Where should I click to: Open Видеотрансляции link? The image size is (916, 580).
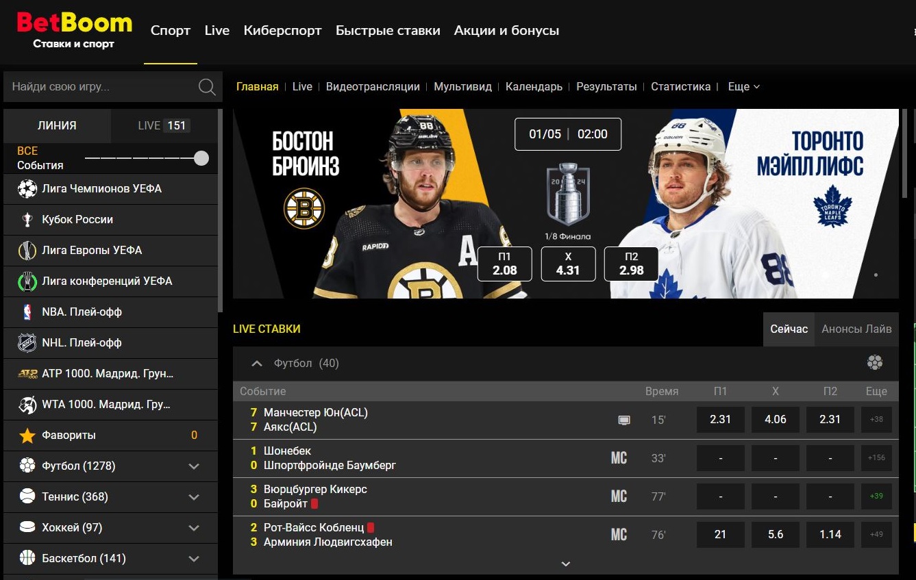pyautogui.click(x=373, y=87)
